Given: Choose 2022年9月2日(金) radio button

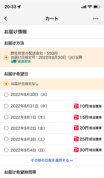Looking at the screenshot, I should 6,128.
